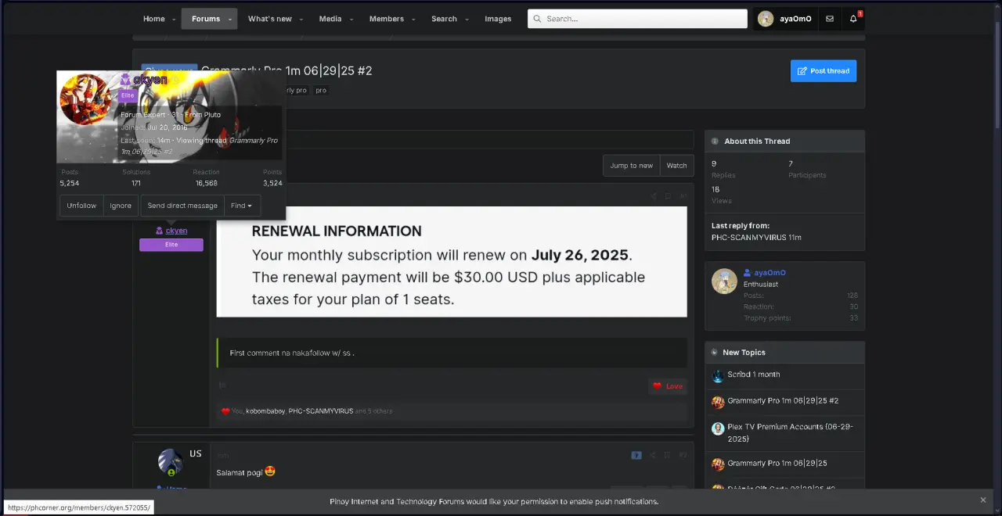Expand the Media dropdown arrow
This screenshot has width=1002, height=516.
351,20
